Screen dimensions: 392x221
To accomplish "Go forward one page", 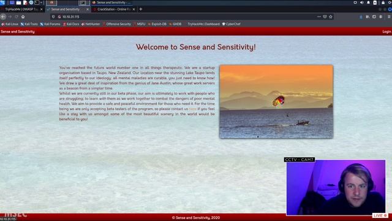I will click(10, 17).
